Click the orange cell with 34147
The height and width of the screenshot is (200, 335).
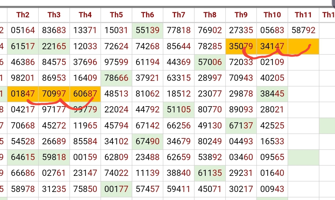(x=272, y=46)
